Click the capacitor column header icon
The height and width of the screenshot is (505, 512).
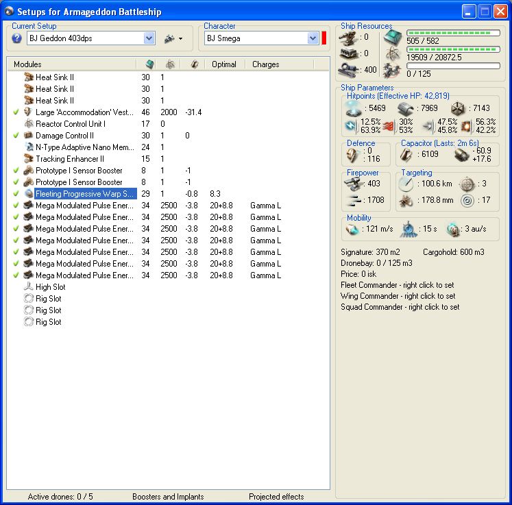coord(194,64)
